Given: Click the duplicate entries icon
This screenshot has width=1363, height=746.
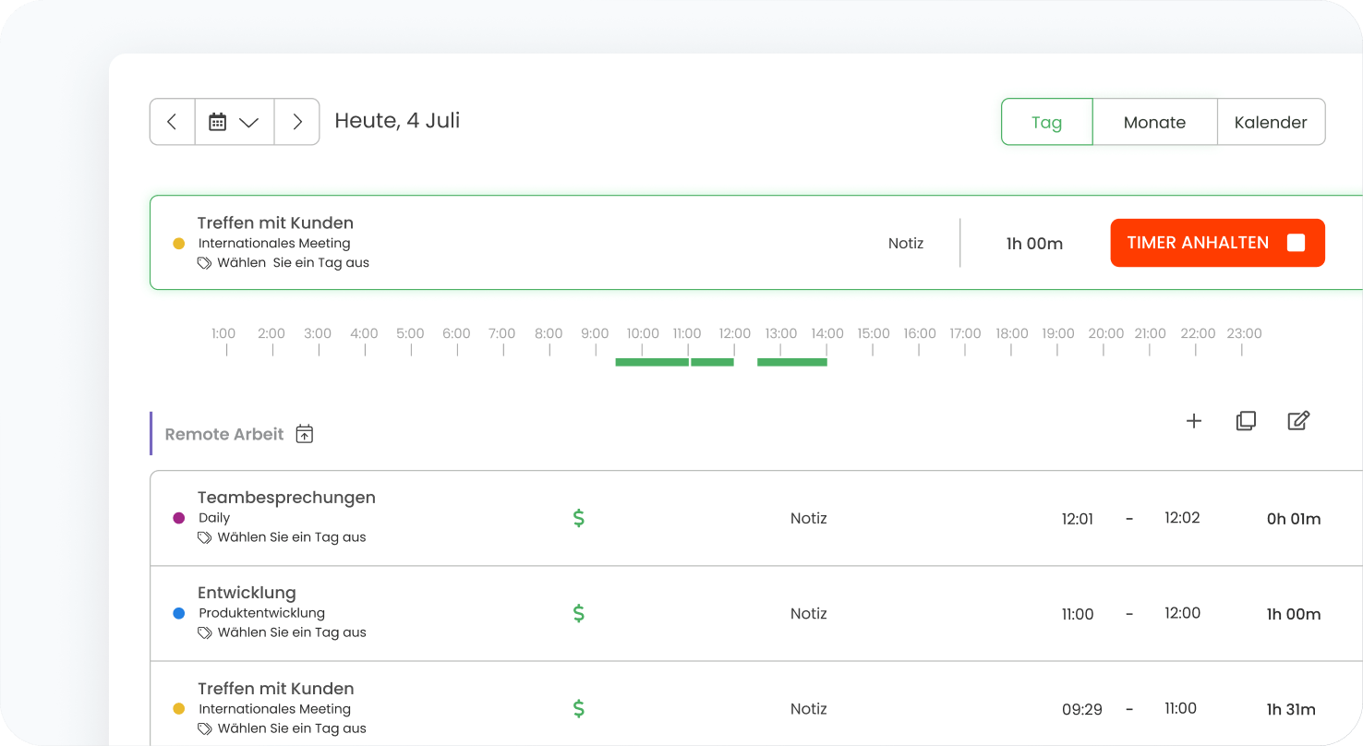Looking at the screenshot, I should coord(1246,421).
